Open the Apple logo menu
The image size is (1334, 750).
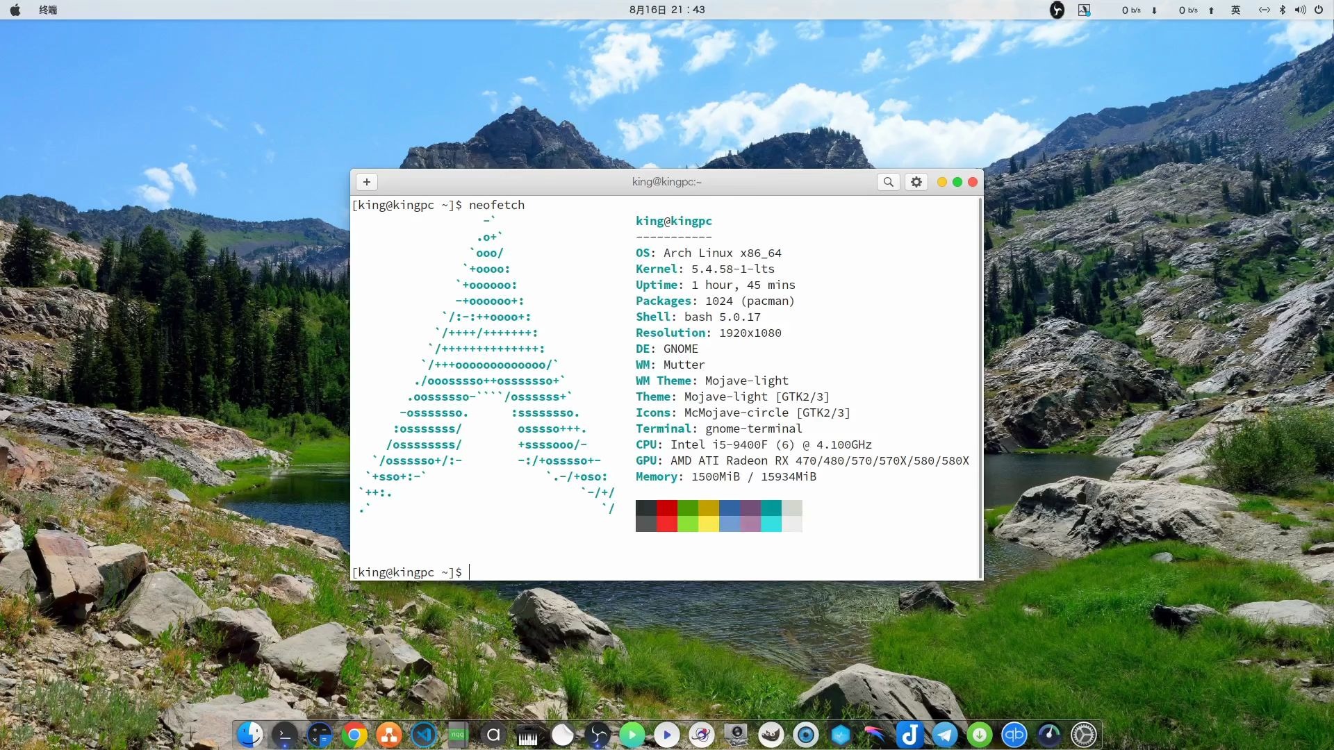coord(15,10)
